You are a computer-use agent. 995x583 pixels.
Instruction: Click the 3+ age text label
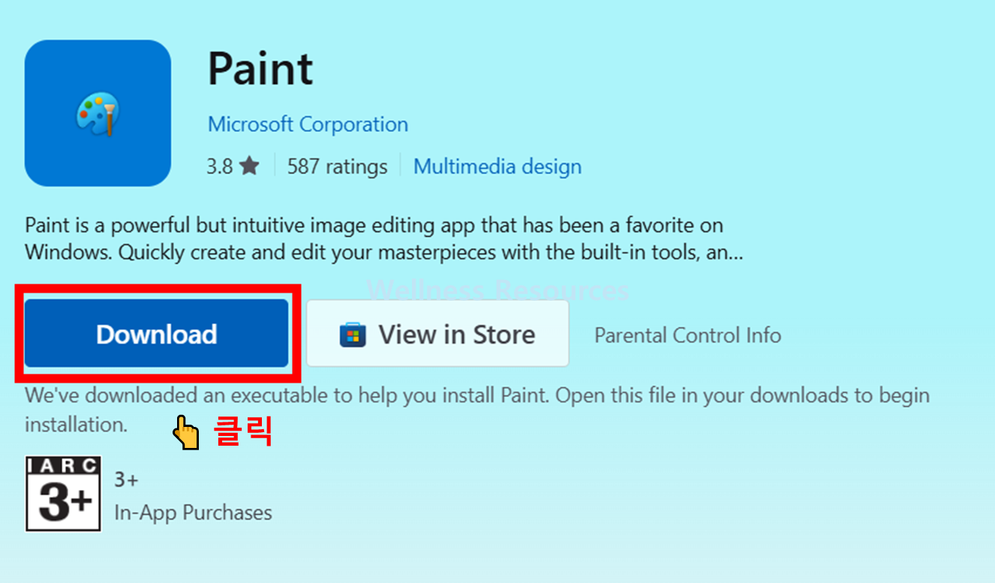click(126, 479)
